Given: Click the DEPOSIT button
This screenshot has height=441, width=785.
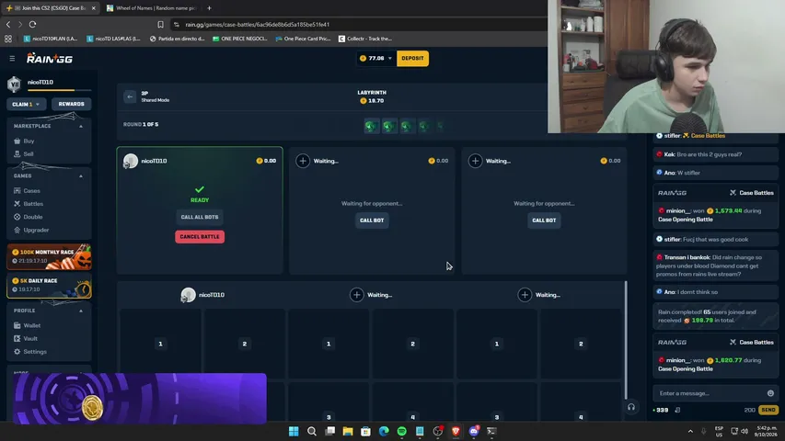Looking at the screenshot, I should pyautogui.click(x=412, y=59).
